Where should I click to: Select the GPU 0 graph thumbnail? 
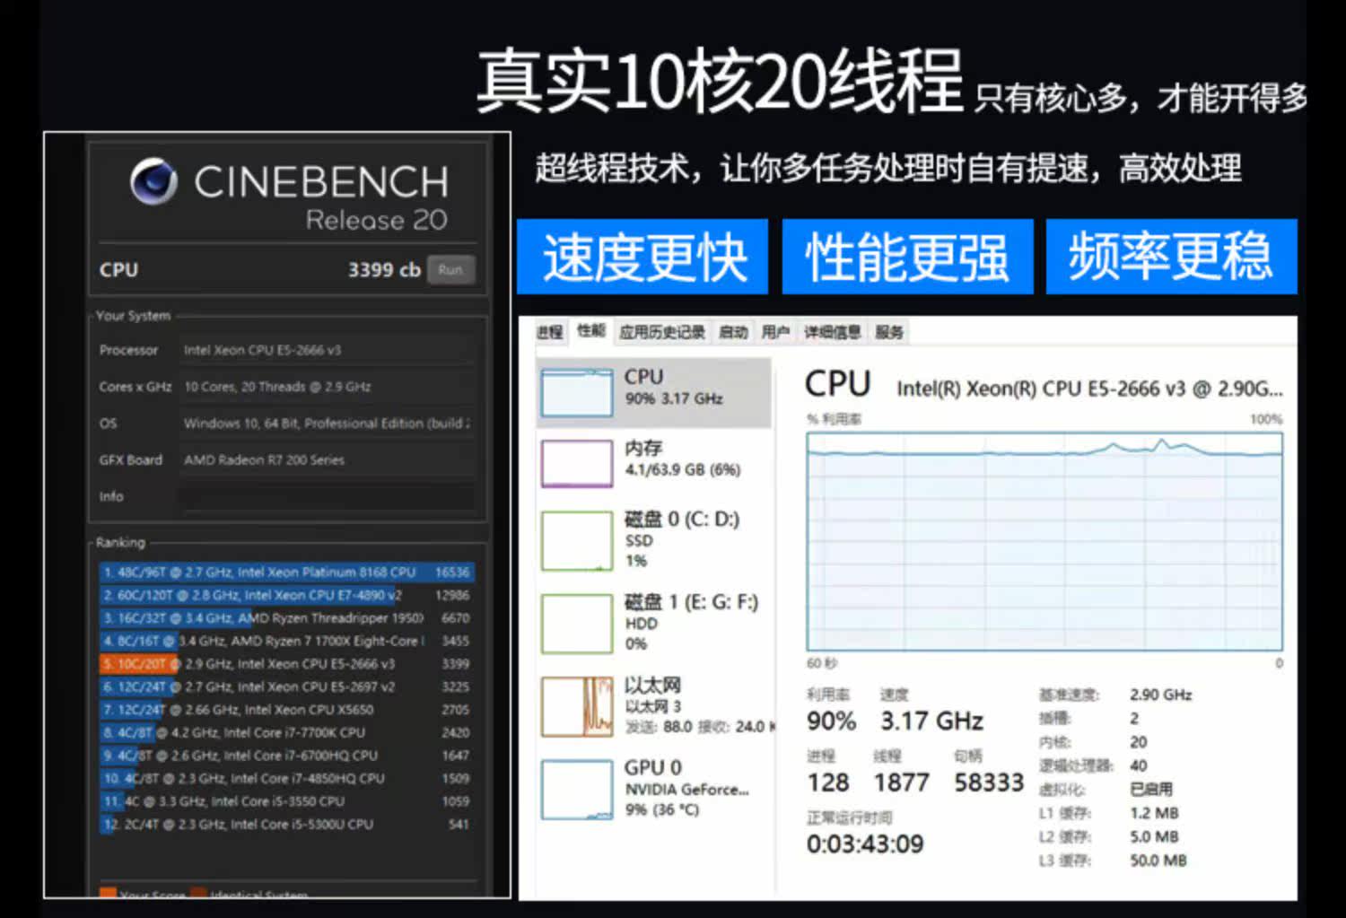576,790
